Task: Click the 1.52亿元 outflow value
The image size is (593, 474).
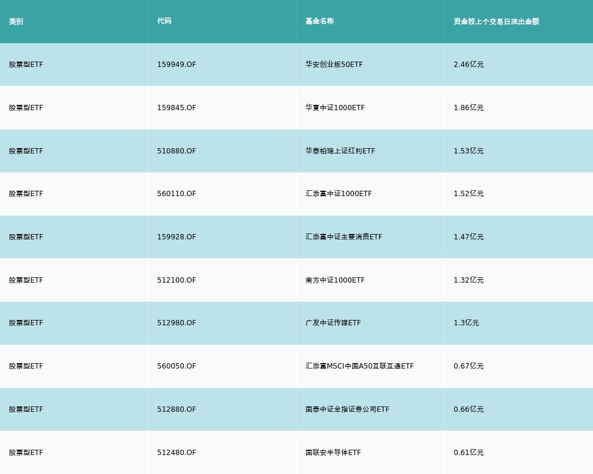Action: [468, 194]
